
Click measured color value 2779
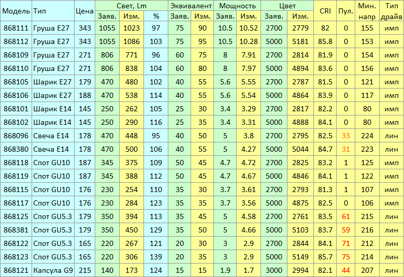point(300,28)
